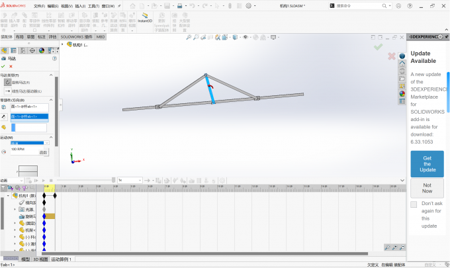Viewport: 450px width, 268px height.
Task: Pin the 3DEXPERIENCE panel
Action: click(x=447, y=37)
